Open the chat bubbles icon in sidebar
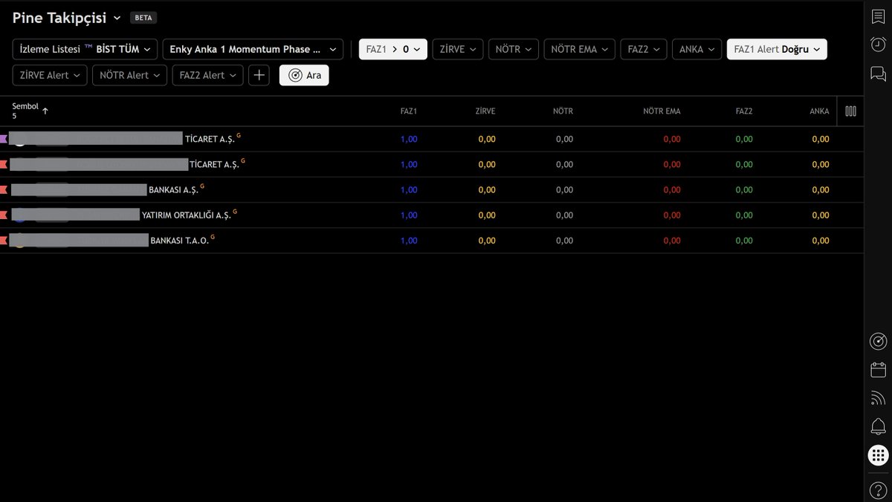The height and width of the screenshot is (502, 892). (x=878, y=73)
